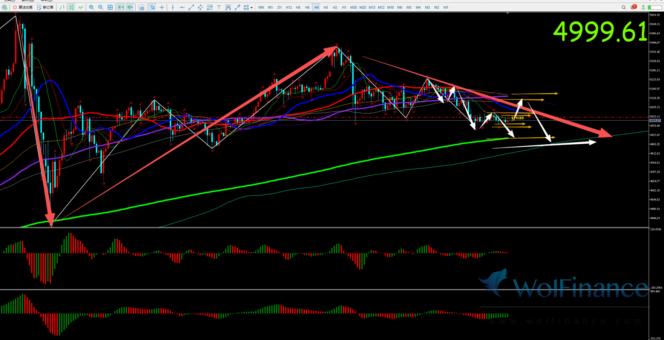Select the crosshair cursor tool

point(162,7)
